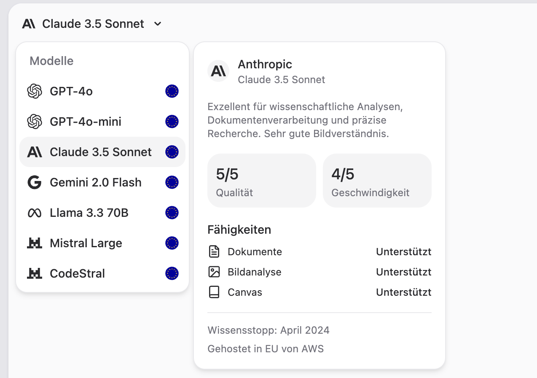The height and width of the screenshot is (378, 537).
Task: Click the Google logo beside Gemini 2.0 Flash
Action: (35, 182)
